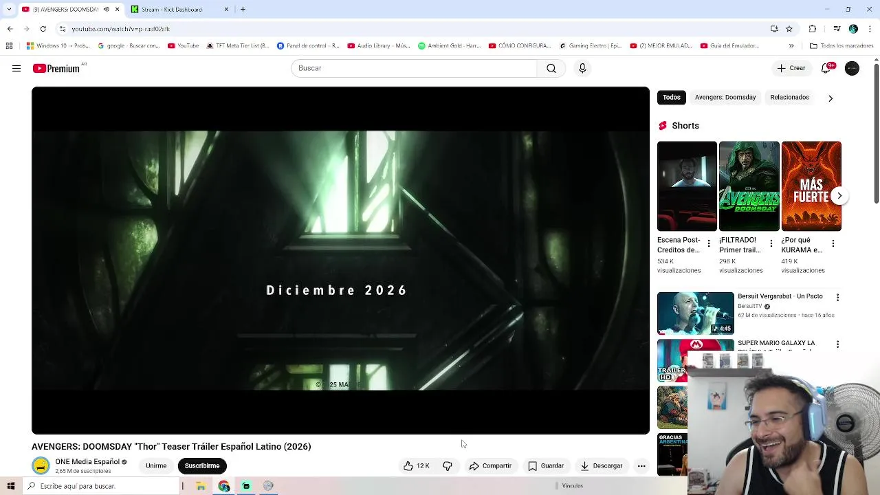
Task: Open browser extensions puzzle icon
Action: 813,29
